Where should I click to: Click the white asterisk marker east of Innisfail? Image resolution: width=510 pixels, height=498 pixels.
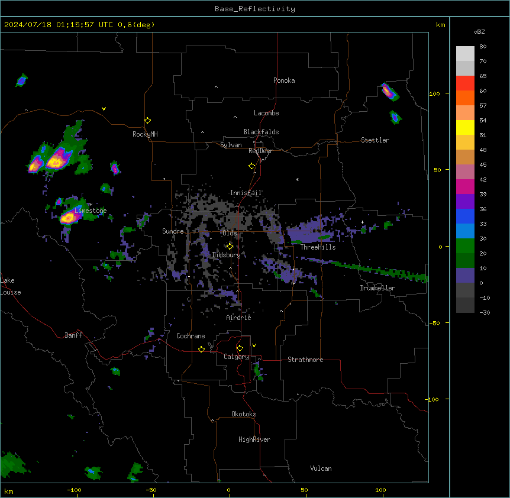297,180
